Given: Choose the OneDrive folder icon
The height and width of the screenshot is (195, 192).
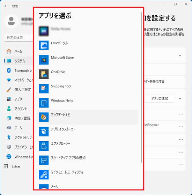Looking at the screenshot, I should pos(44,74).
